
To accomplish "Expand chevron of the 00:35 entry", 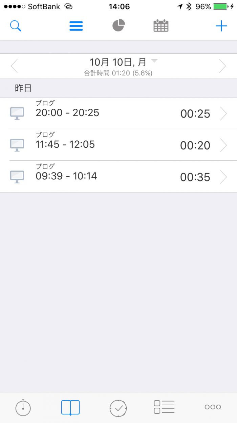I will (x=223, y=177).
